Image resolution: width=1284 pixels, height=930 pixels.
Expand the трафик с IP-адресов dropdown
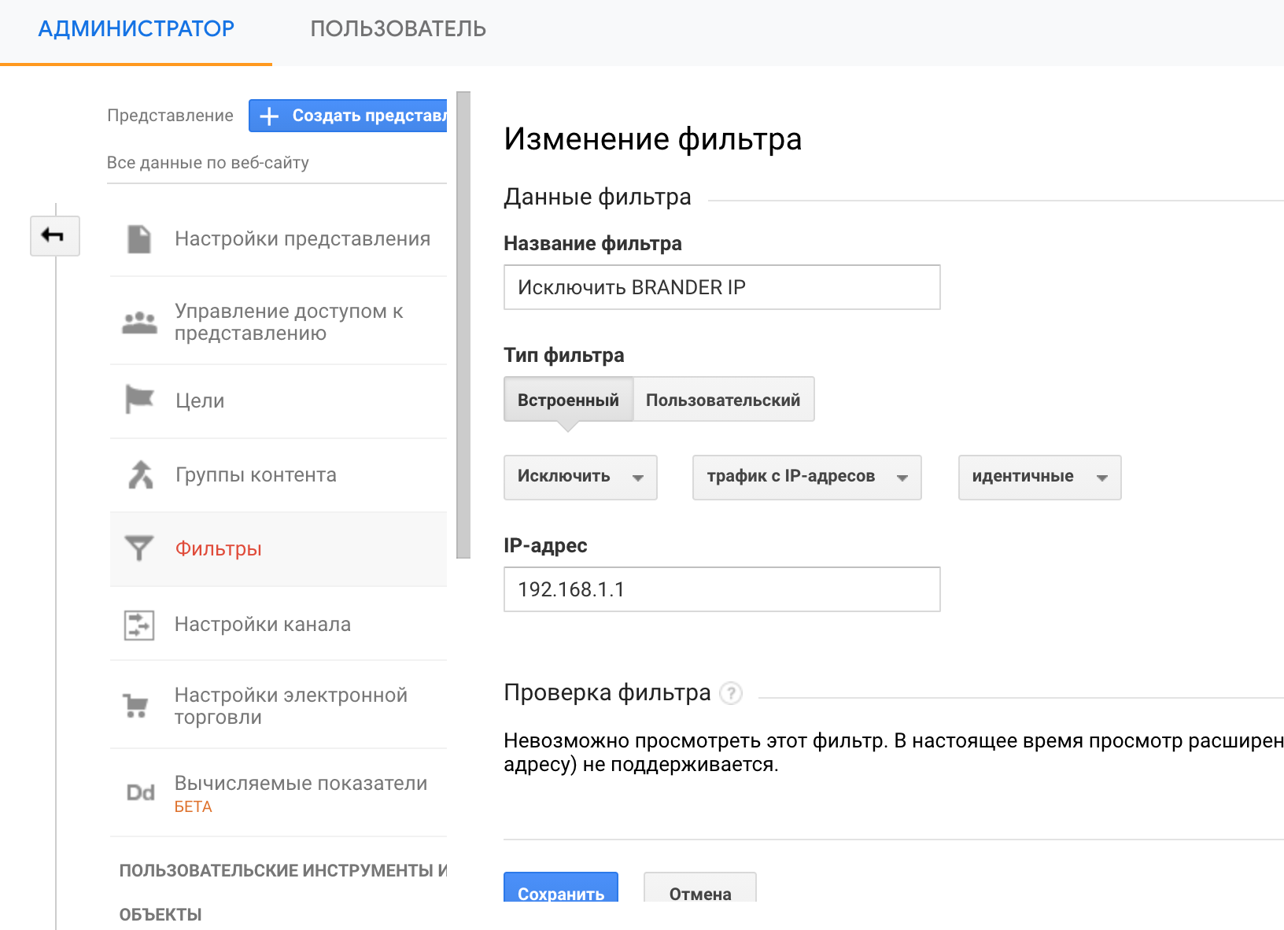(x=806, y=477)
